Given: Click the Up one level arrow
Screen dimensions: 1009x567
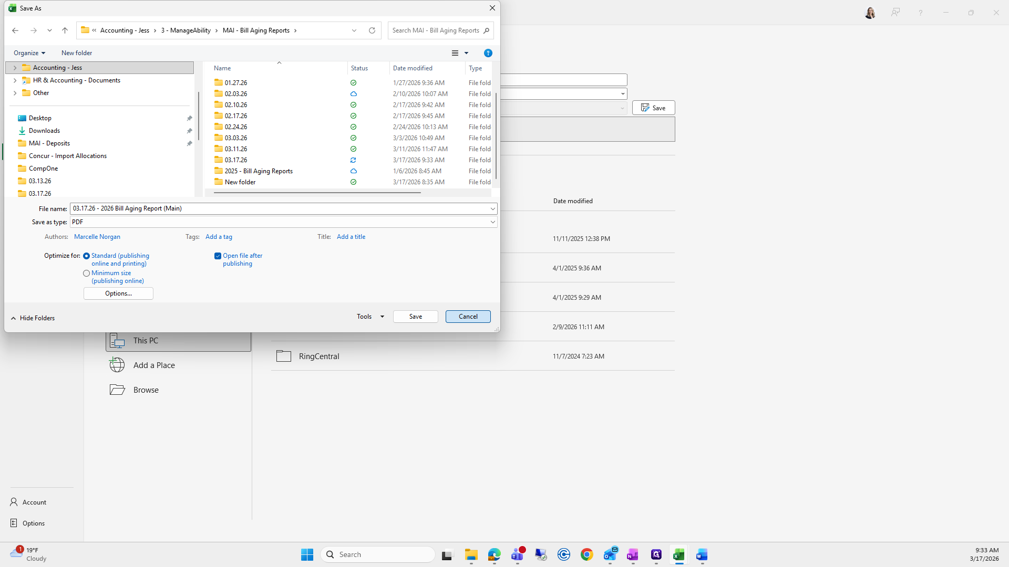Looking at the screenshot, I should [65, 30].
